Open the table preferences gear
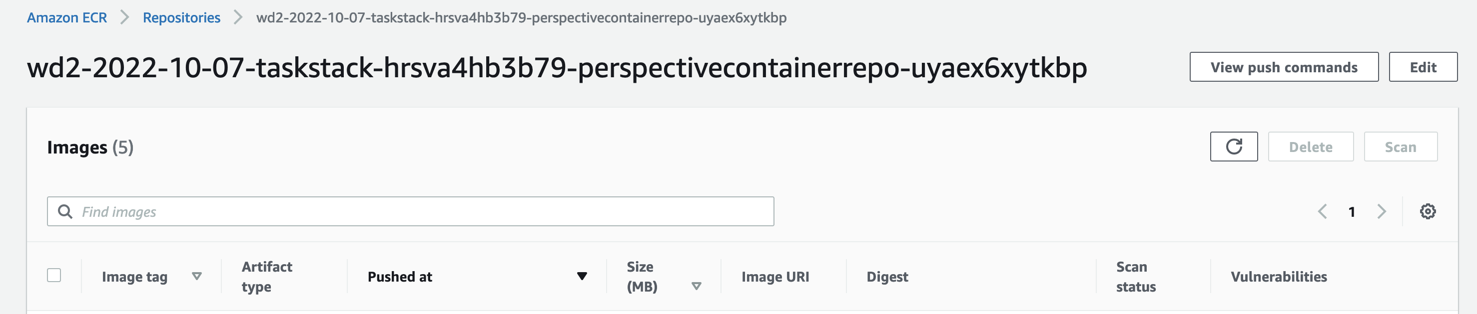Screen dimensions: 1477x314 point(1427,212)
